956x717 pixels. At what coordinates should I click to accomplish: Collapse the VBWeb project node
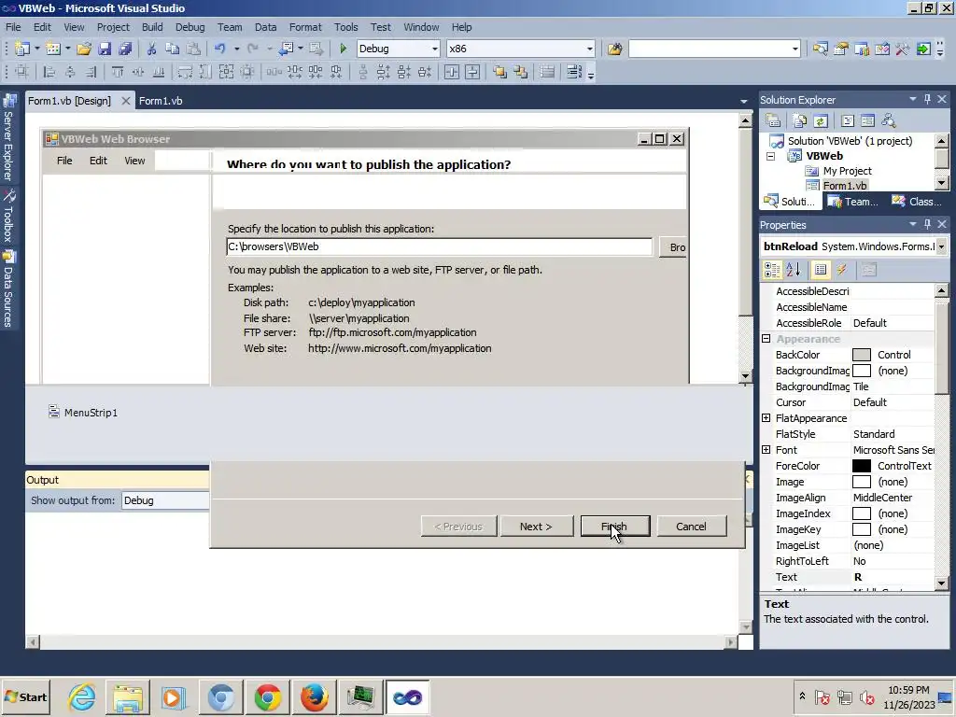[770, 156]
